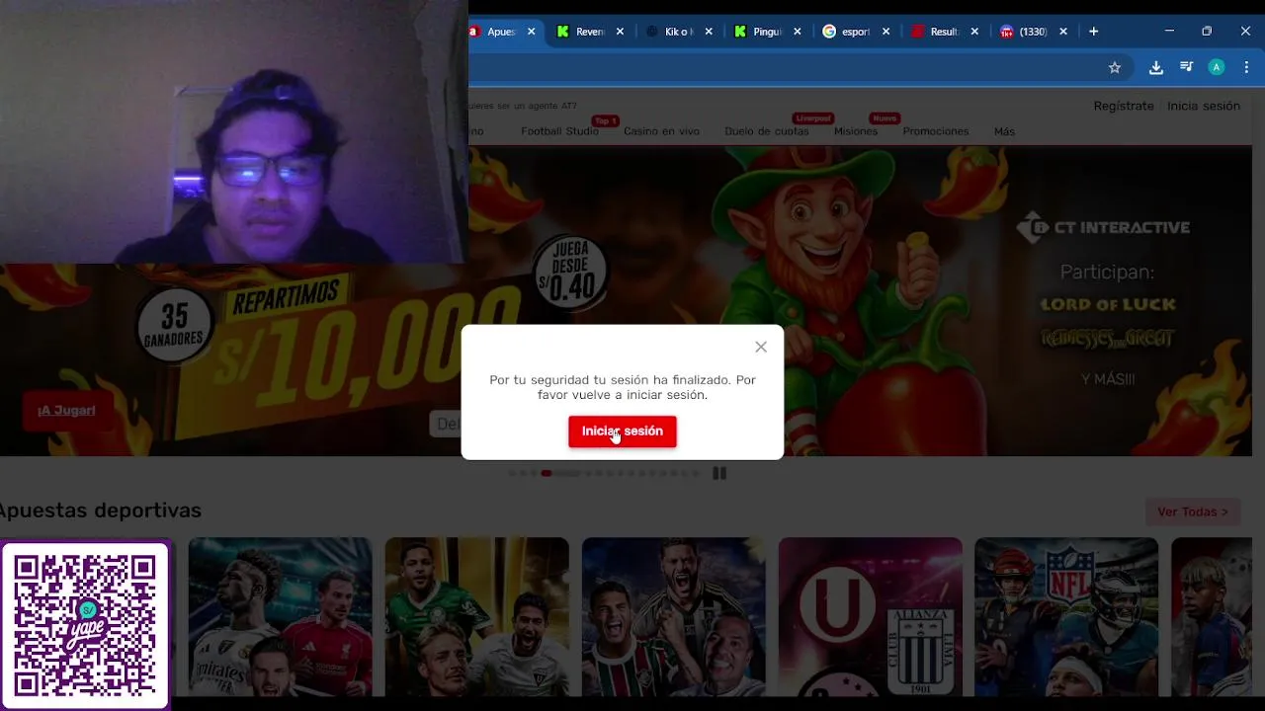Open the Chrome profile avatar
Screen dimensions: 1265x711
point(1217,67)
